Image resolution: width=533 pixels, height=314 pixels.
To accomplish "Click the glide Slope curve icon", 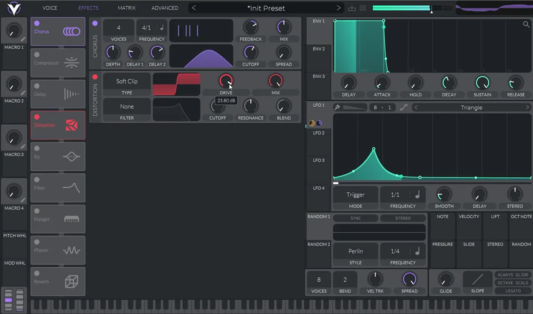I will (478, 279).
